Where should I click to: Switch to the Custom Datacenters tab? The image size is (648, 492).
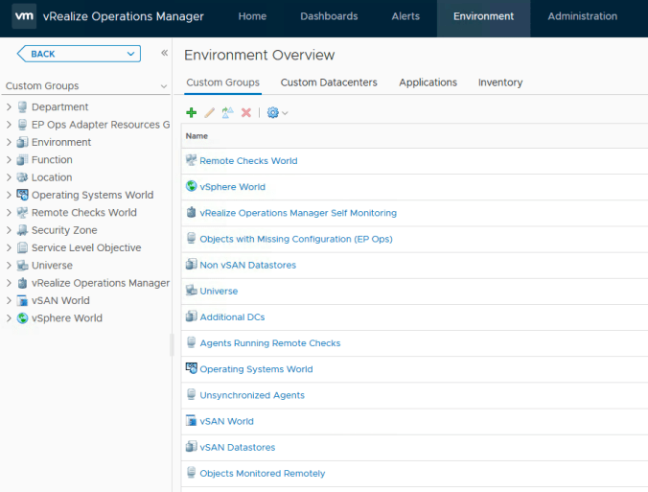pyautogui.click(x=329, y=82)
